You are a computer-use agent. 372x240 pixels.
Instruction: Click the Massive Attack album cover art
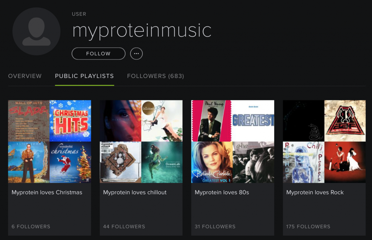point(120,162)
